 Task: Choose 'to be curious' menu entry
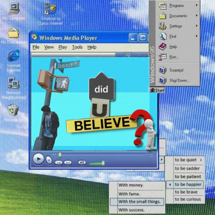coord(187,199)
